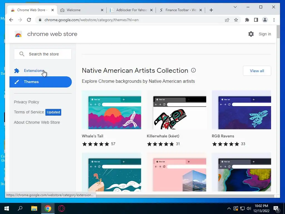
Task: Open File Explorer from taskbar
Action: (x=34, y=208)
